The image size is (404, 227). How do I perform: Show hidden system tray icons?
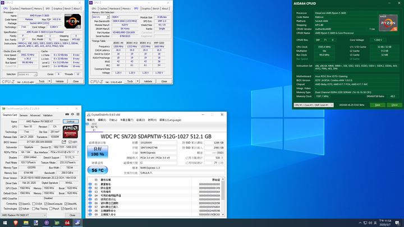pyautogui.click(x=360, y=223)
